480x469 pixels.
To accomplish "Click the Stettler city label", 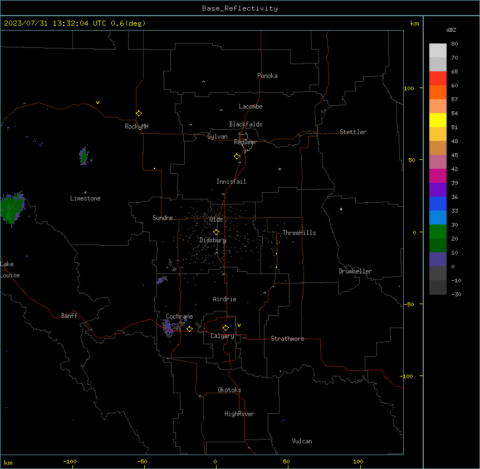I will [353, 132].
